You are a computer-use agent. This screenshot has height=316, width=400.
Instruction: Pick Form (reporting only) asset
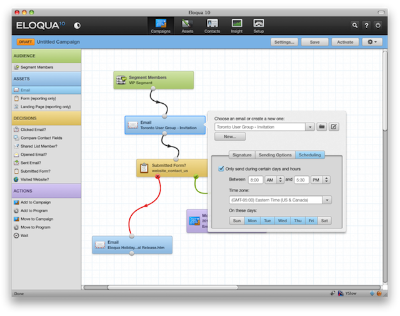click(46, 98)
